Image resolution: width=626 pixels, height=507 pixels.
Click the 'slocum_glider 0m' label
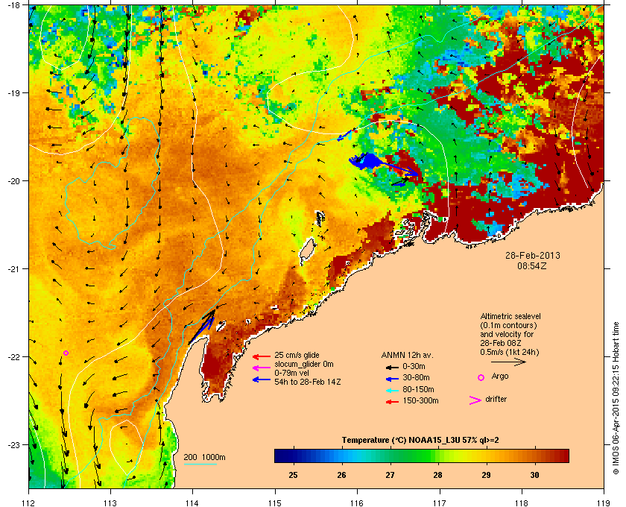[304, 365]
